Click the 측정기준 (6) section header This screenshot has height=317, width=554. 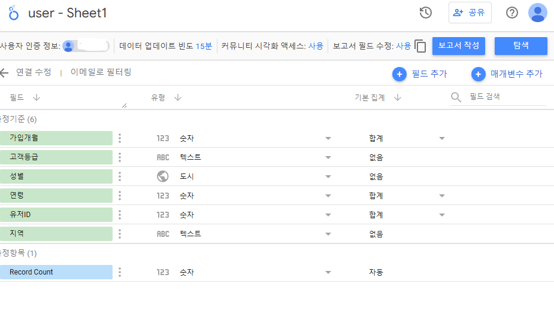pyautogui.click(x=19, y=119)
